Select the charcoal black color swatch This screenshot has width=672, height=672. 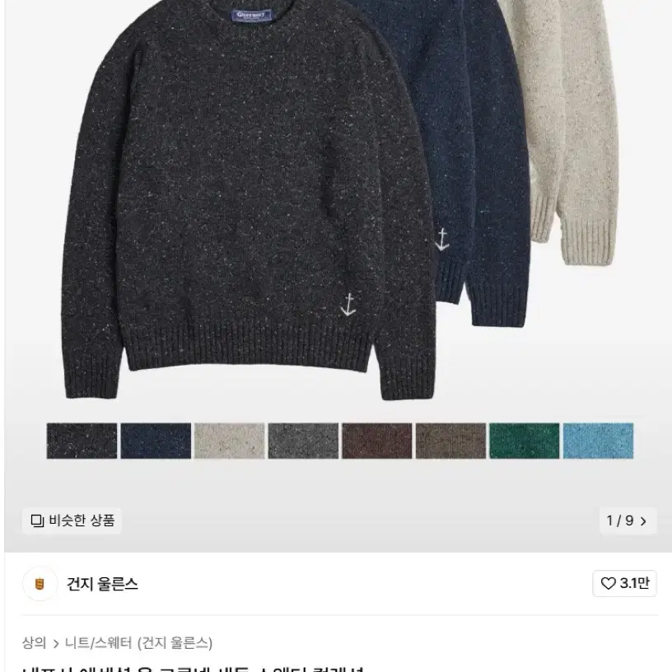82,441
